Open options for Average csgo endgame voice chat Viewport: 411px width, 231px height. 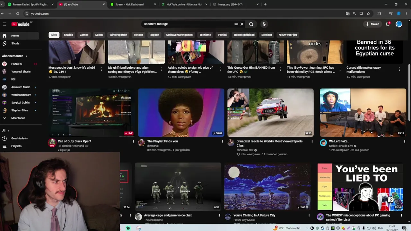coord(220,216)
